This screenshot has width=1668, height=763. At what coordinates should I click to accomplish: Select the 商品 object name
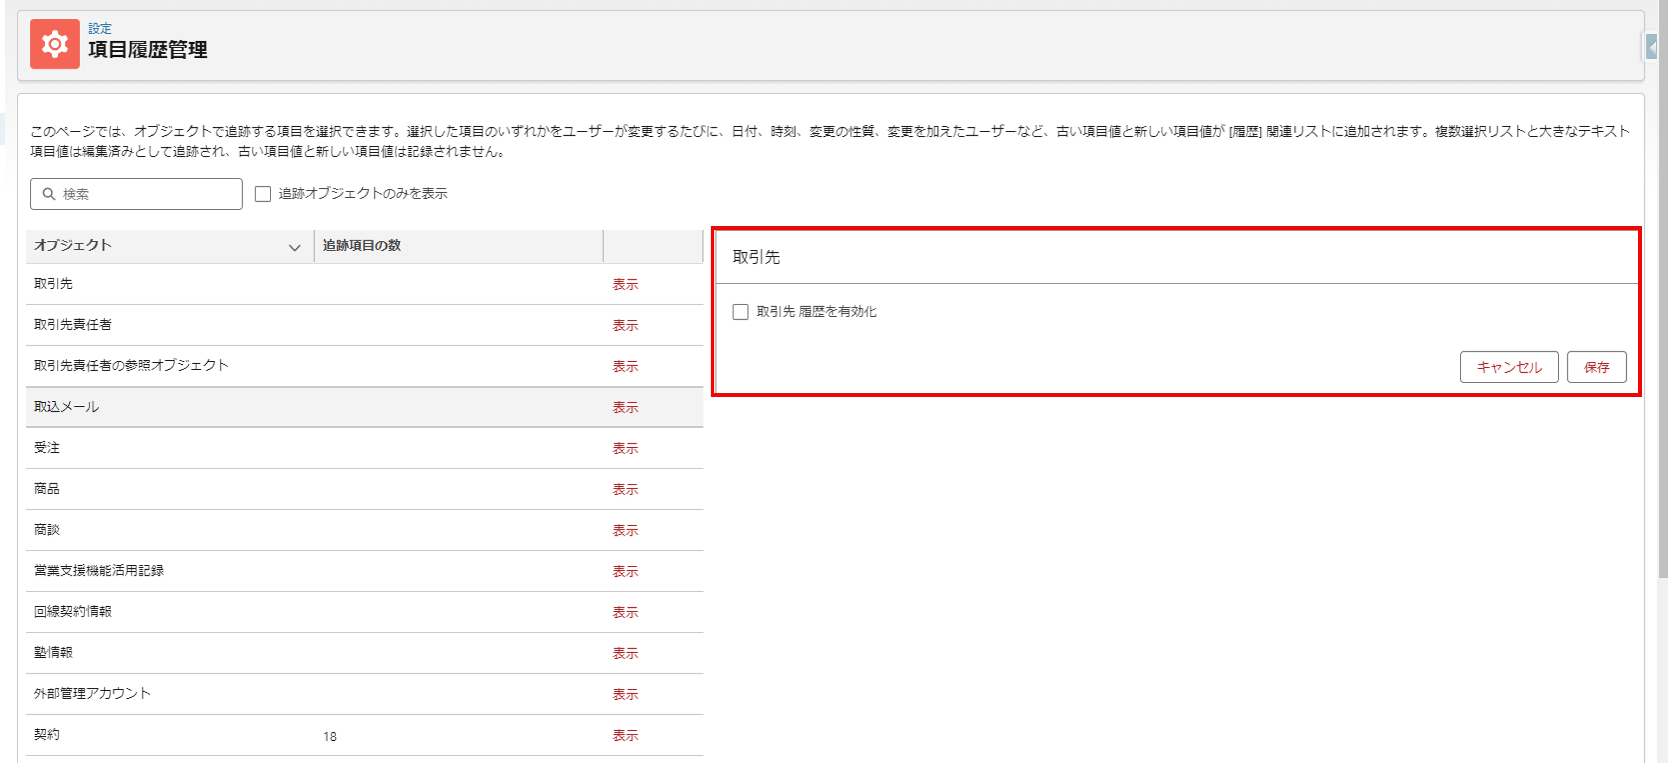coord(47,488)
